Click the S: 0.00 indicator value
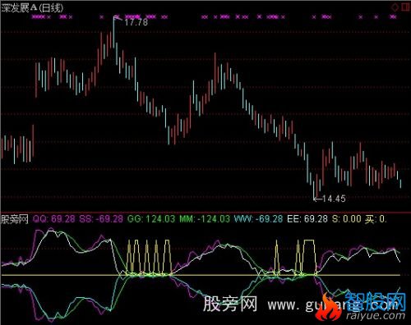The height and width of the screenshot is (325, 411). tap(347, 219)
